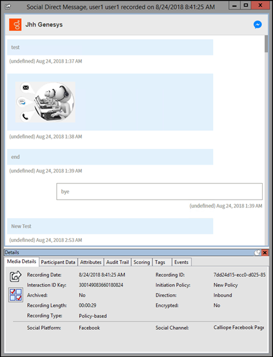Open the attached agents image thumbnail
273x357 pixels.
(x=45, y=102)
